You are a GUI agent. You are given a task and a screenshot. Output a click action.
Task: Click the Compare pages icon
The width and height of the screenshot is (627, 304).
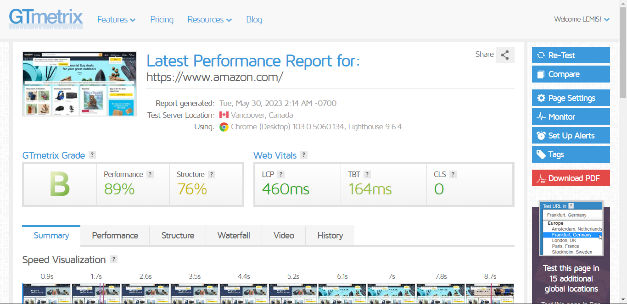click(541, 74)
